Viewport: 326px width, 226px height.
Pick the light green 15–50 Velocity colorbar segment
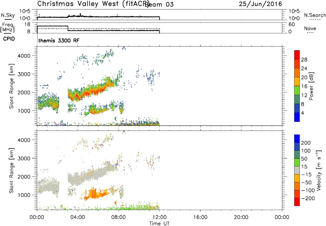297,162
